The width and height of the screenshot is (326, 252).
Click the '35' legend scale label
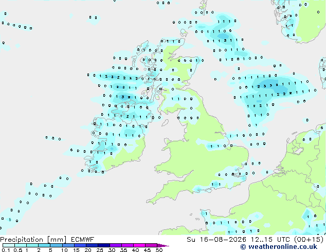coord(123,250)
